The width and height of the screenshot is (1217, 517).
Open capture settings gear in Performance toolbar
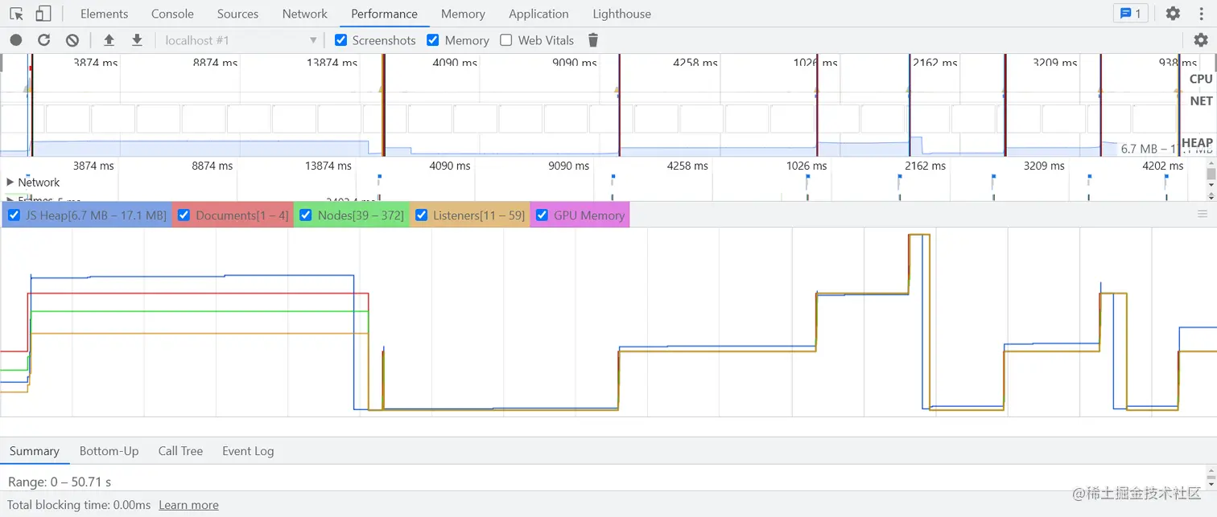pos(1200,40)
